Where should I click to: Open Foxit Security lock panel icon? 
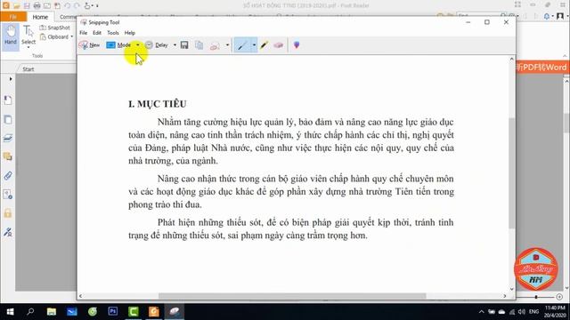pyautogui.click(x=8, y=213)
